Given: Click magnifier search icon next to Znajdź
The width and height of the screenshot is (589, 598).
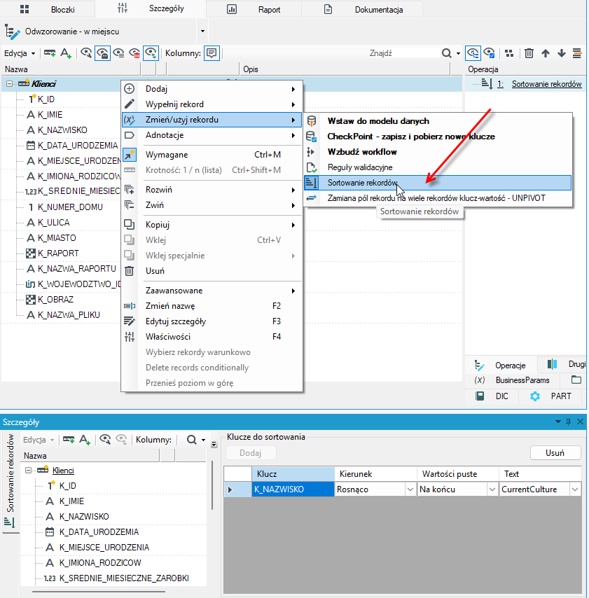Looking at the screenshot, I should [x=446, y=53].
